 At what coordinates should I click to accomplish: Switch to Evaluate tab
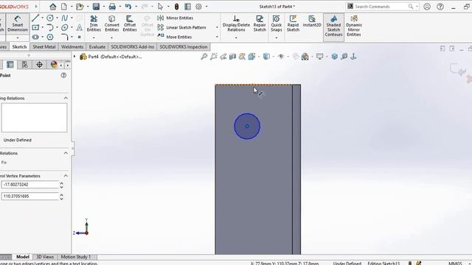pyautogui.click(x=97, y=47)
